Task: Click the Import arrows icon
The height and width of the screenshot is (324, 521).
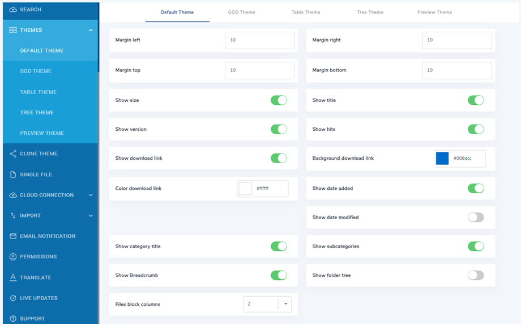Action: [x=13, y=216]
